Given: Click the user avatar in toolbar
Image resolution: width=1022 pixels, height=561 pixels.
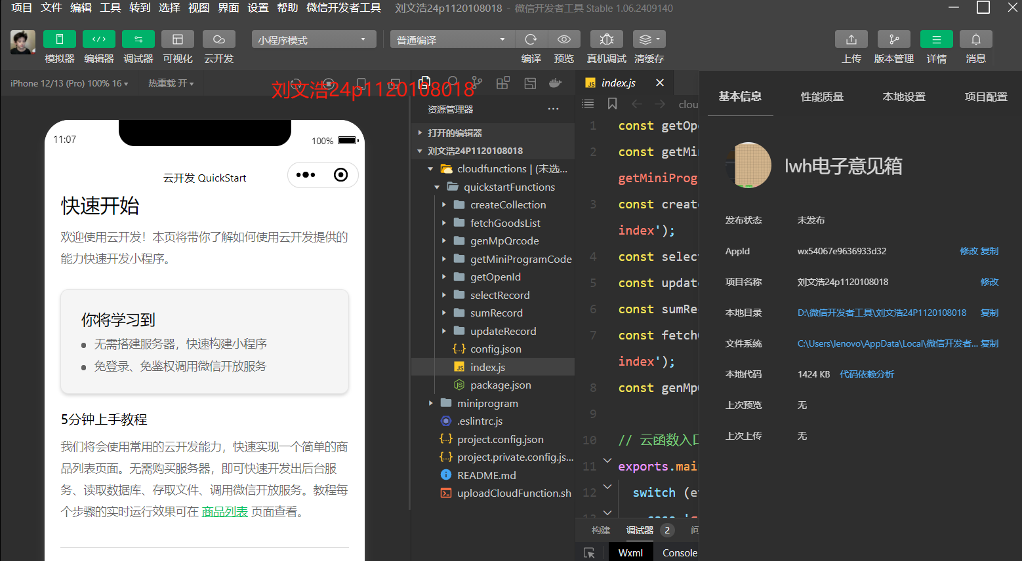Looking at the screenshot, I should 22,42.
